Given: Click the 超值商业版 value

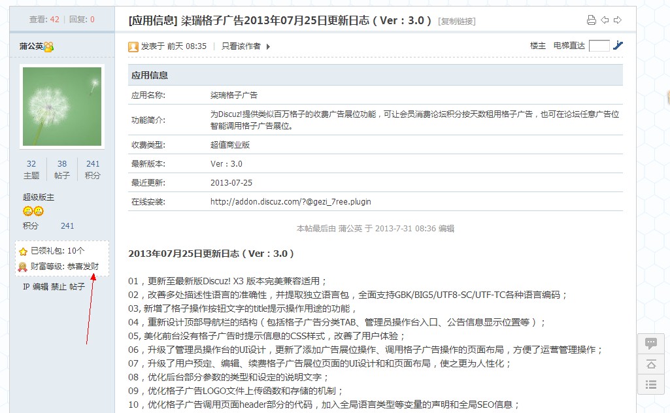Looking at the screenshot, I should (x=230, y=145).
